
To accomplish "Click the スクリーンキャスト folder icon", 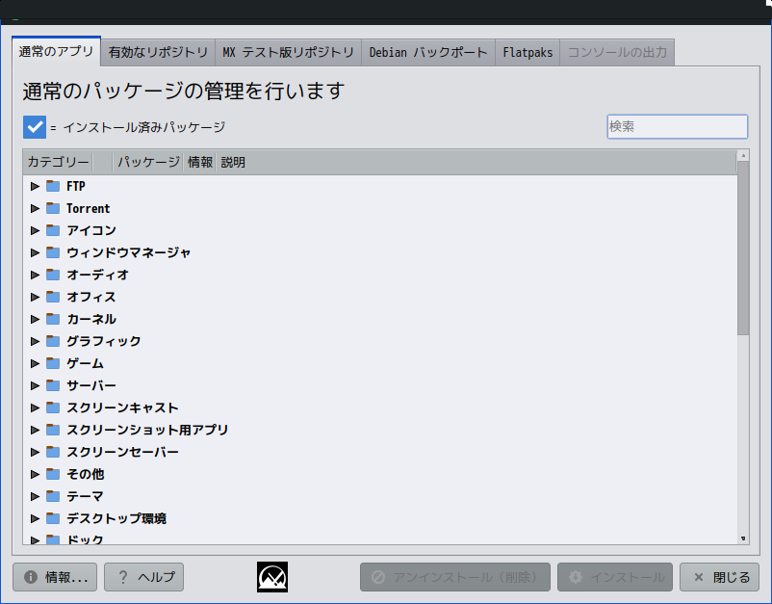I will [53, 407].
